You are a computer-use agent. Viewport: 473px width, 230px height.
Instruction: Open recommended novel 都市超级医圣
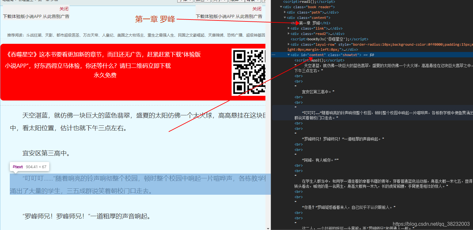[68, 35]
